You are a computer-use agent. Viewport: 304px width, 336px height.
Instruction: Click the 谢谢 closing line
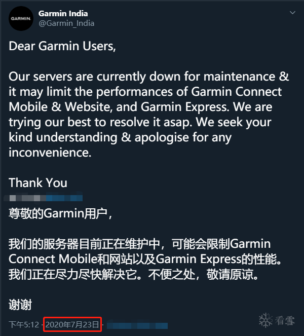(x=20, y=305)
